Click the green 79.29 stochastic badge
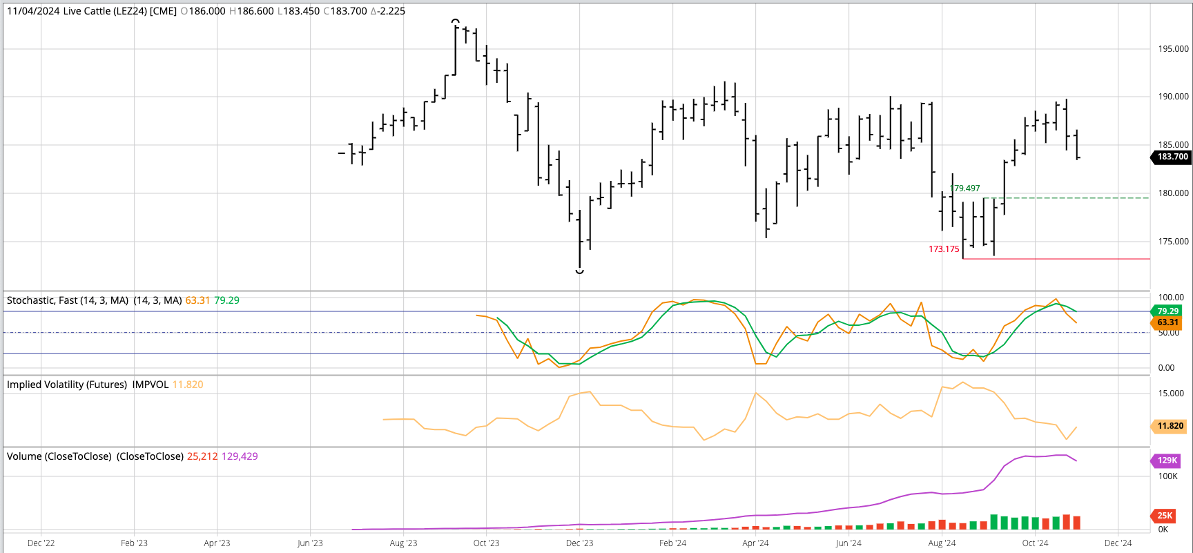This screenshot has height=553, width=1193. [x=1167, y=311]
